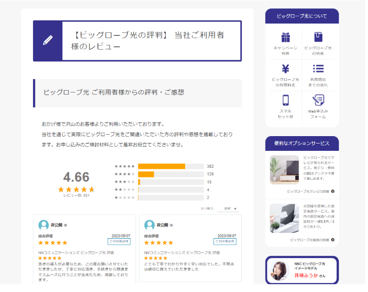Click the one-star rating bar with 2
The width and height of the screenshot is (368, 292).
tap(171, 197)
